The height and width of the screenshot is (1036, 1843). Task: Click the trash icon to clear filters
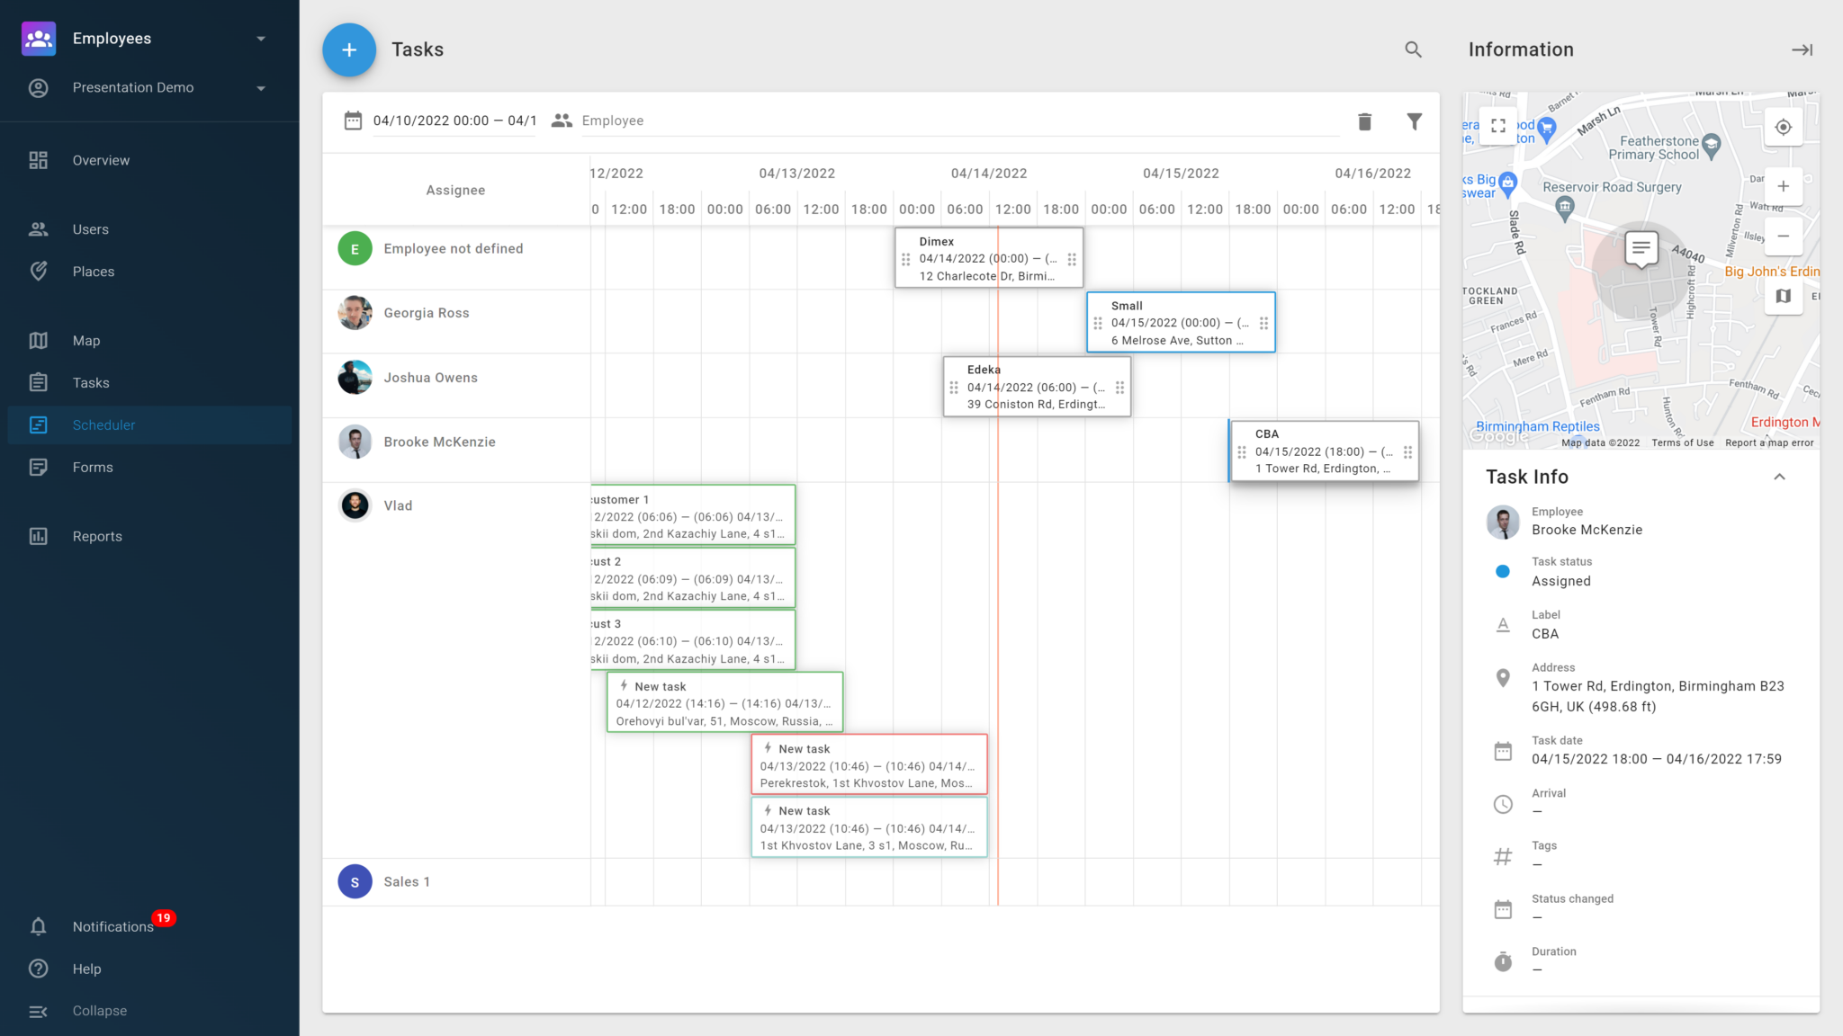1364,121
